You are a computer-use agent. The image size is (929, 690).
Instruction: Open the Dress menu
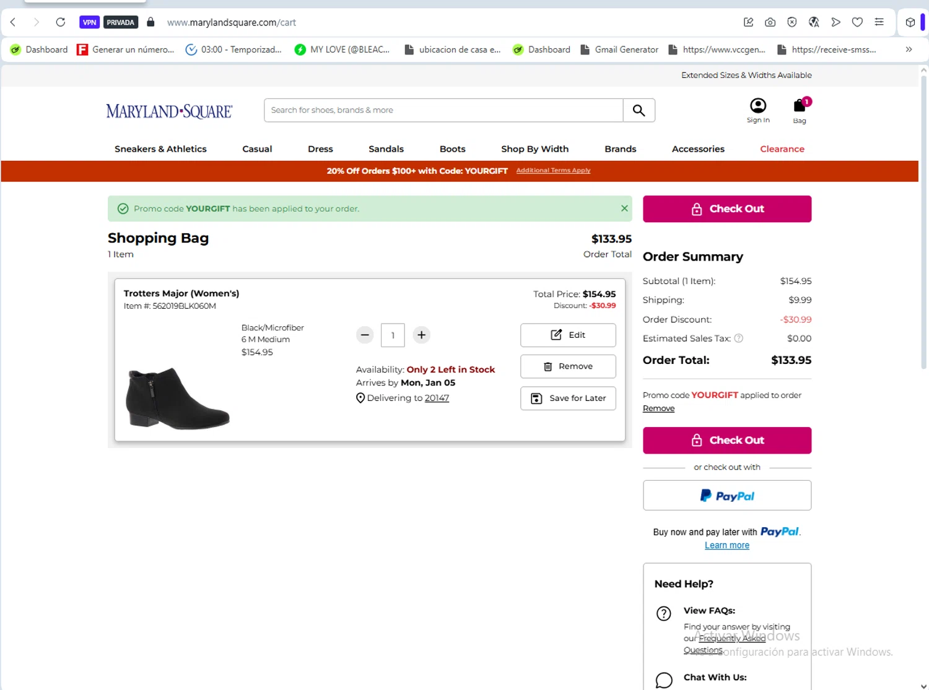pyautogui.click(x=320, y=149)
